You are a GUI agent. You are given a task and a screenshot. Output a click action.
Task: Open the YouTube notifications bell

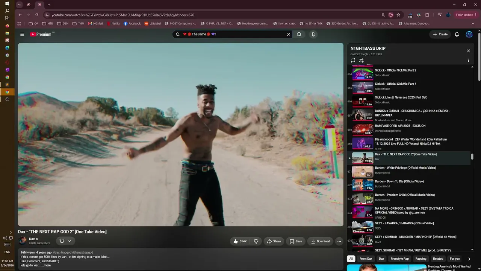[x=457, y=34]
